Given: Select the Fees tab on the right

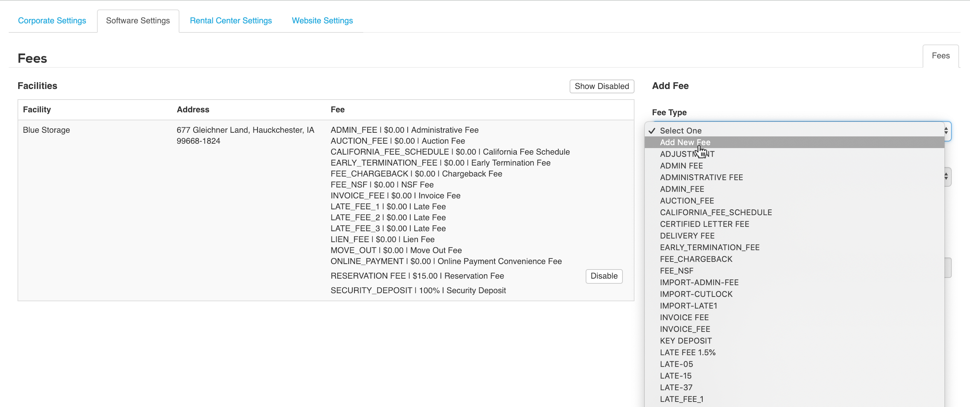Looking at the screenshot, I should tap(940, 55).
